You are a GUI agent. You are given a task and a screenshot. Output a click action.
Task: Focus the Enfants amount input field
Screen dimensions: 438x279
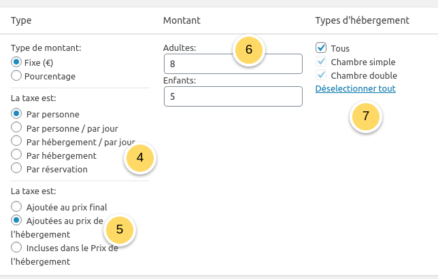[233, 96]
